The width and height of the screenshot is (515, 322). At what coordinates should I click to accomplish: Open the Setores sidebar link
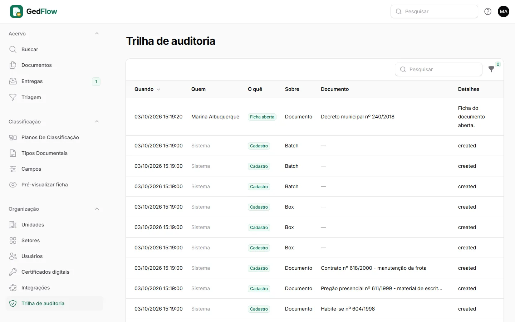coord(54,240)
